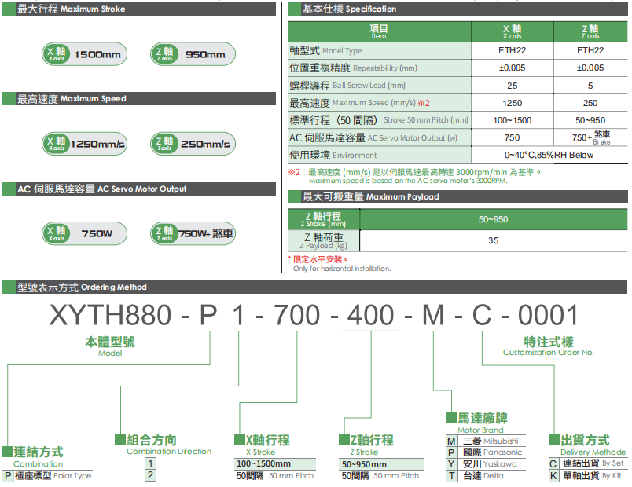Click green square beside Delivery Methode heading

(554, 440)
